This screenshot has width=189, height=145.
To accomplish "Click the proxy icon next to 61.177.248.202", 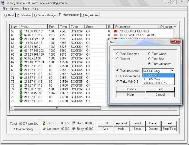I will pos(21,50).
